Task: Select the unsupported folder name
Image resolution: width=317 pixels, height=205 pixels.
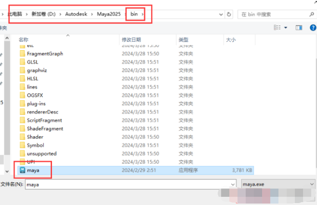Action: (41, 153)
